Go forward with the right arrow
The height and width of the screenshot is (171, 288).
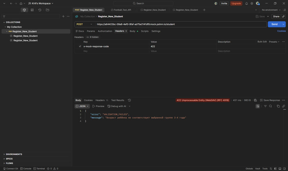(x=16, y=3)
